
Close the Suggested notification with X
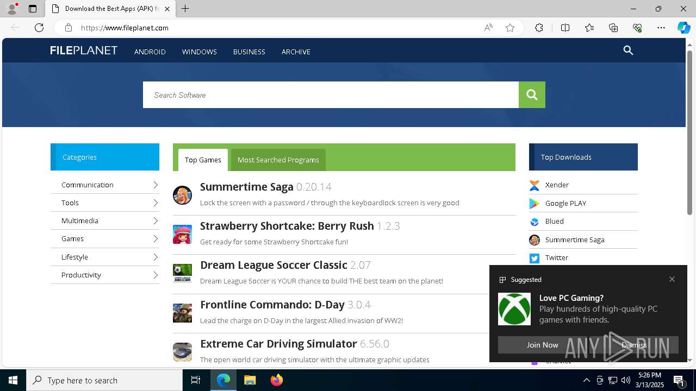[672, 279]
